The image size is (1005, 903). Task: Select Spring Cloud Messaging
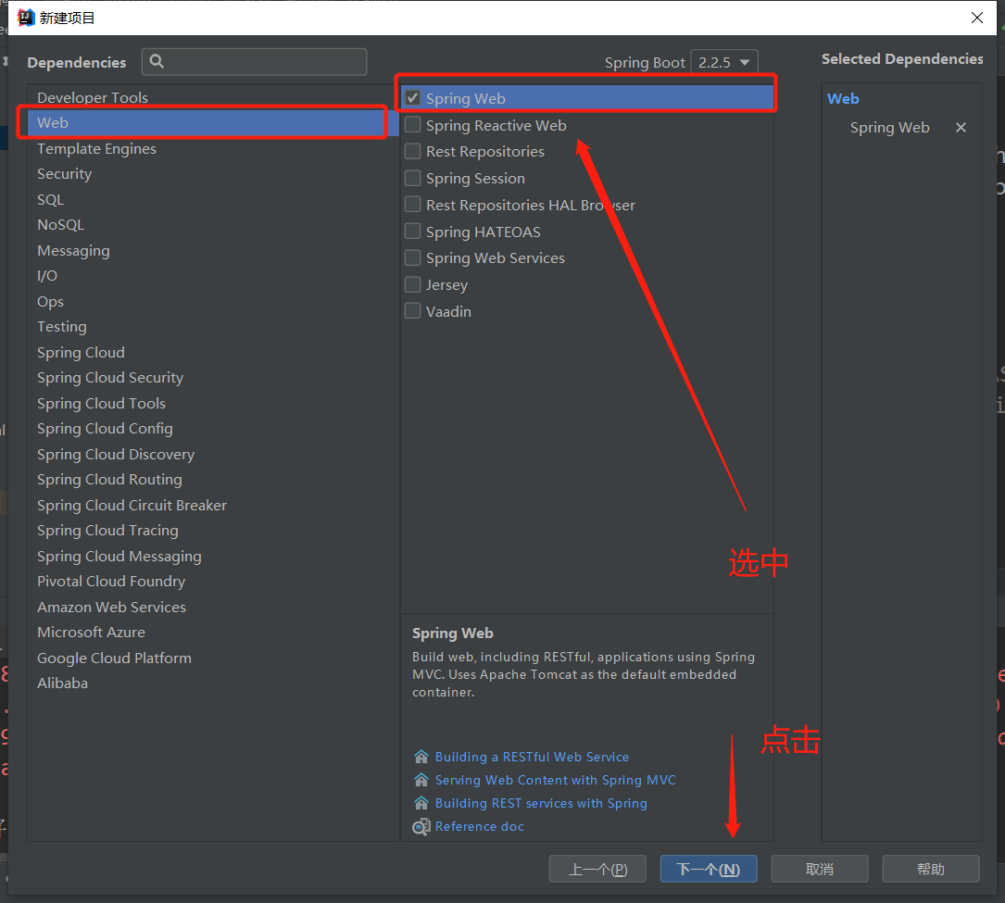pyautogui.click(x=213, y=557)
